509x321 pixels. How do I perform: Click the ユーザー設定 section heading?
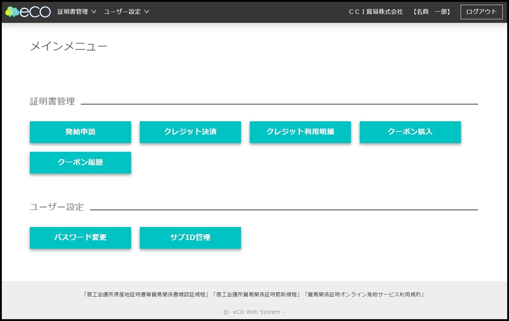tap(57, 207)
